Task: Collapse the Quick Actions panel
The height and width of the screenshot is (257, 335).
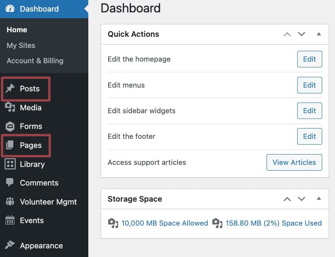Action: (319, 34)
